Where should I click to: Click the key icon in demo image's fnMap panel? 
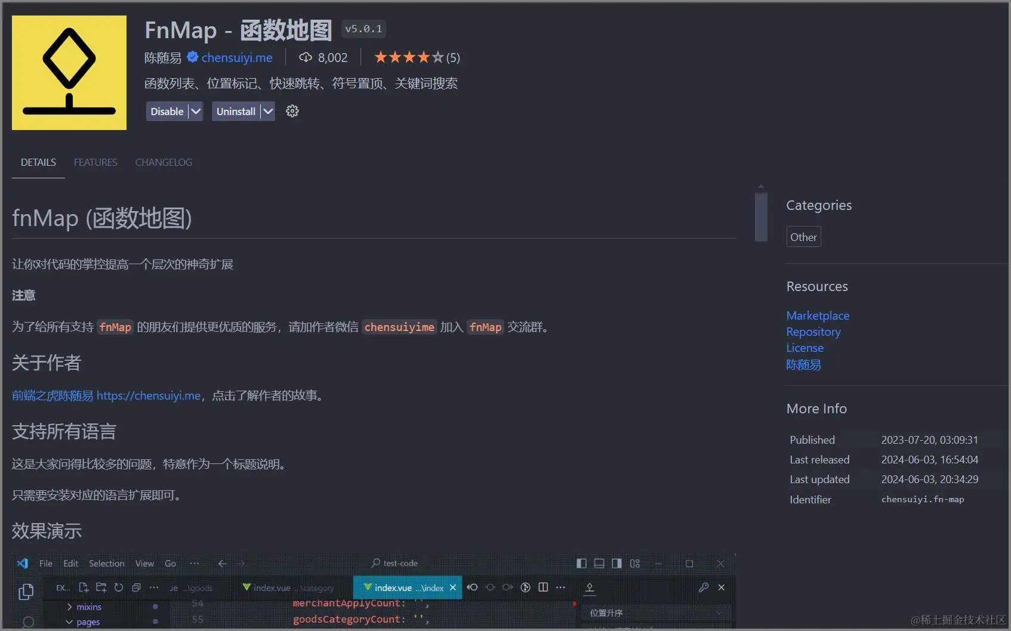pos(704,587)
